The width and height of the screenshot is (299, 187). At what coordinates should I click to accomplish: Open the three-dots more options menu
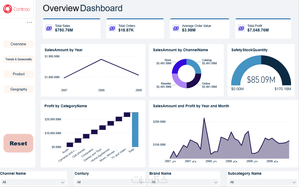pyautogui.click(x=29, y=22)
